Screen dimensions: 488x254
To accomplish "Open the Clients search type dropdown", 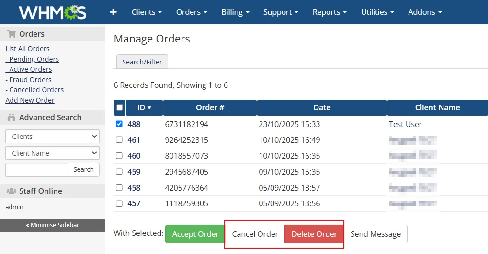I will (52, 137).
